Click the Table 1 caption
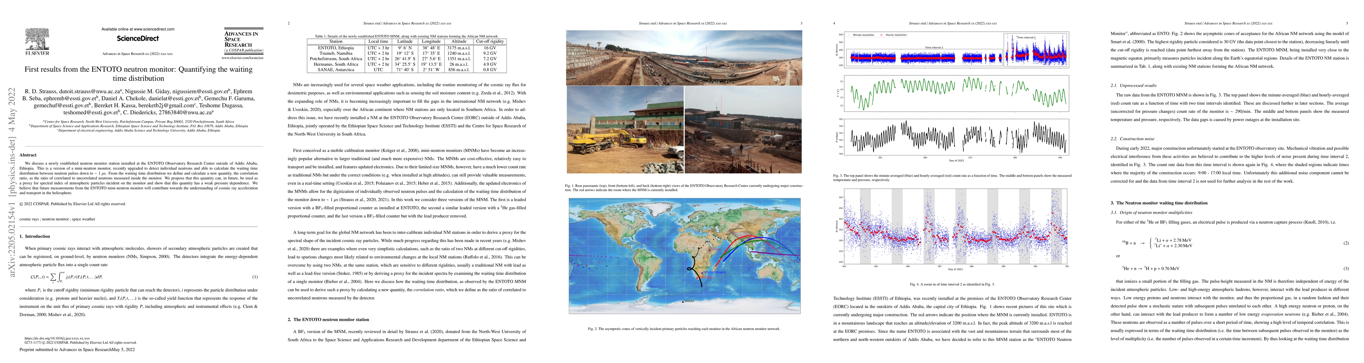Viewport: 1364px width, 363px height. [407, 37]
